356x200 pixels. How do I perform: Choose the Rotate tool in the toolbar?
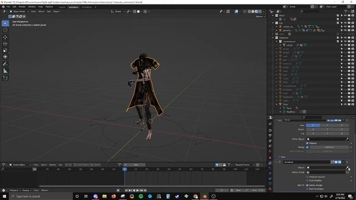coord(5,44)
